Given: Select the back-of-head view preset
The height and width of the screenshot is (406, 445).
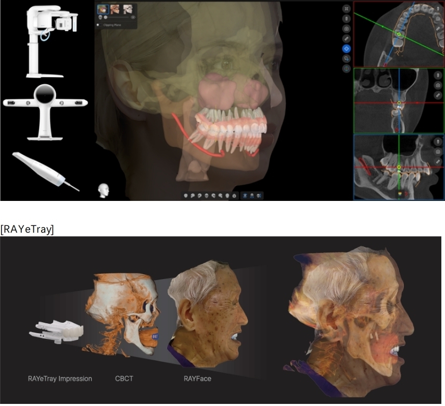Looking at the screenshot, I should pos(227,196).
